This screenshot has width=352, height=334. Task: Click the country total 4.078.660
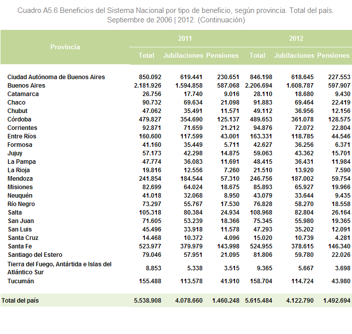click(189, 301)
